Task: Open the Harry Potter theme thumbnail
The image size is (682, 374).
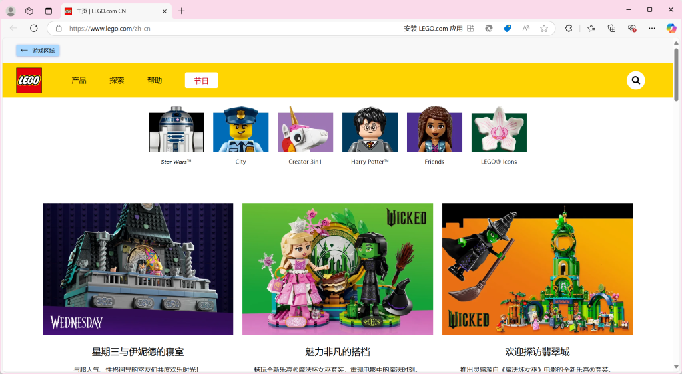Action: (x=370, y=130)
